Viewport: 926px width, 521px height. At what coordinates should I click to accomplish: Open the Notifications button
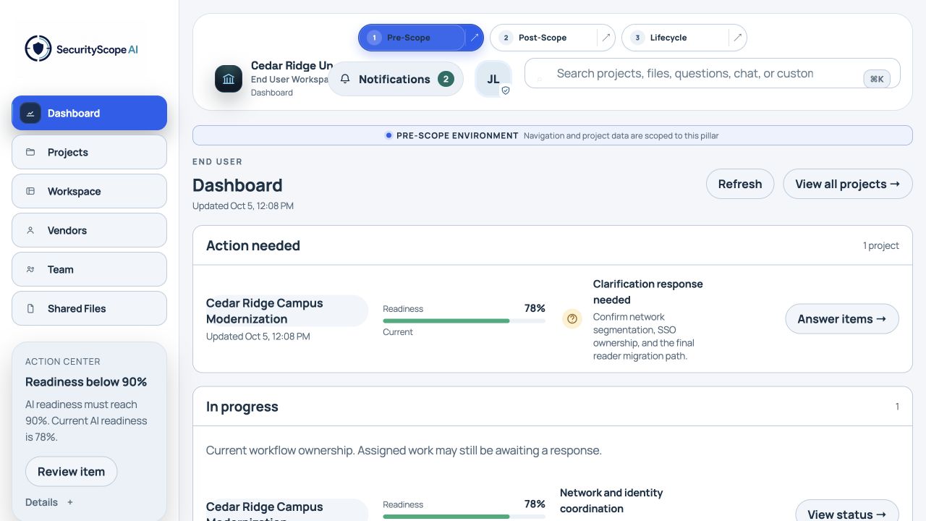tap(396, 79)
